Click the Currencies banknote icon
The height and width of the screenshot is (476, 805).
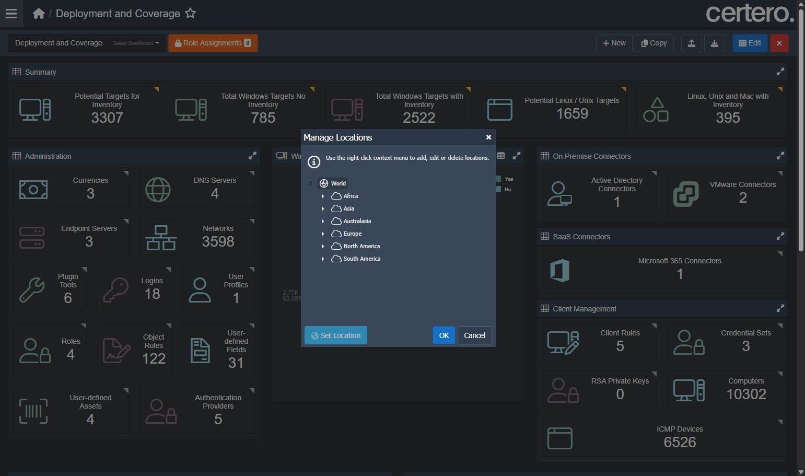pos(33,189)
